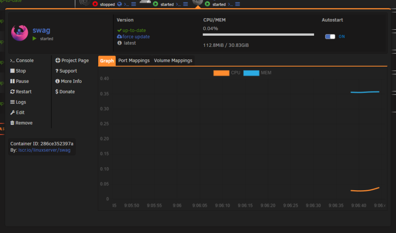The height and width of the screenshot is (233, 396).
Task: Click the 9:06:40 time axis label
Action: 359,205
